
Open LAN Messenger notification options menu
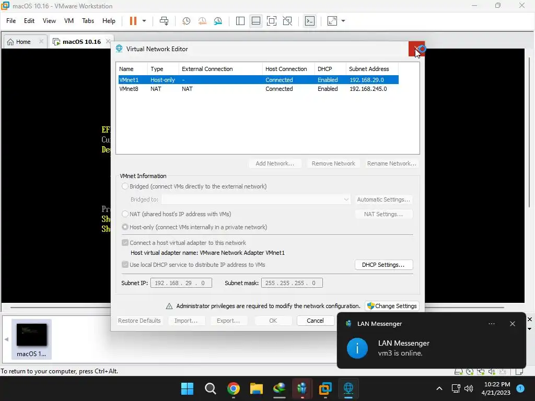[x=491, y=324]
